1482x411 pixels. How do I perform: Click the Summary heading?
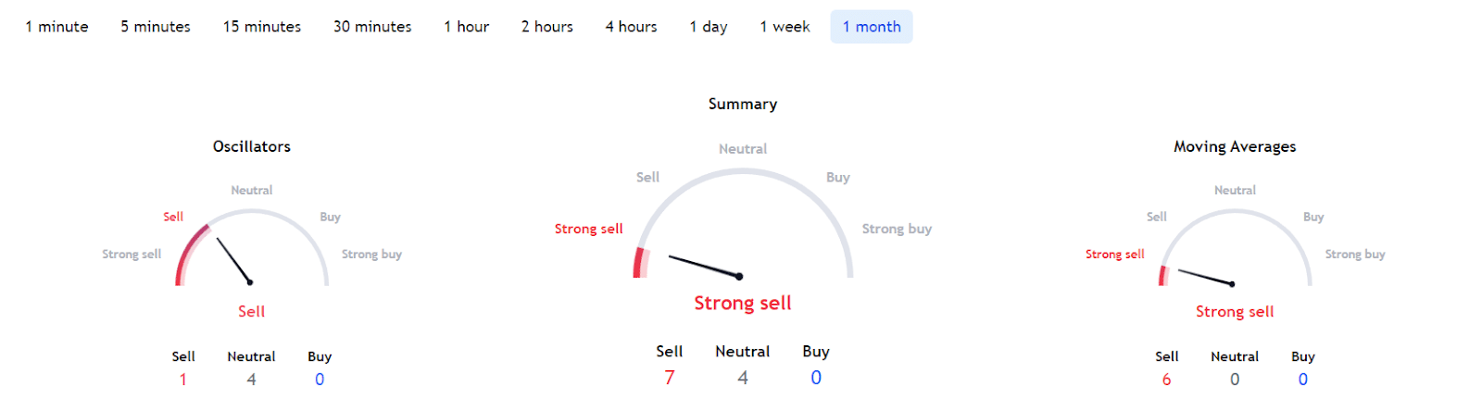743,104
